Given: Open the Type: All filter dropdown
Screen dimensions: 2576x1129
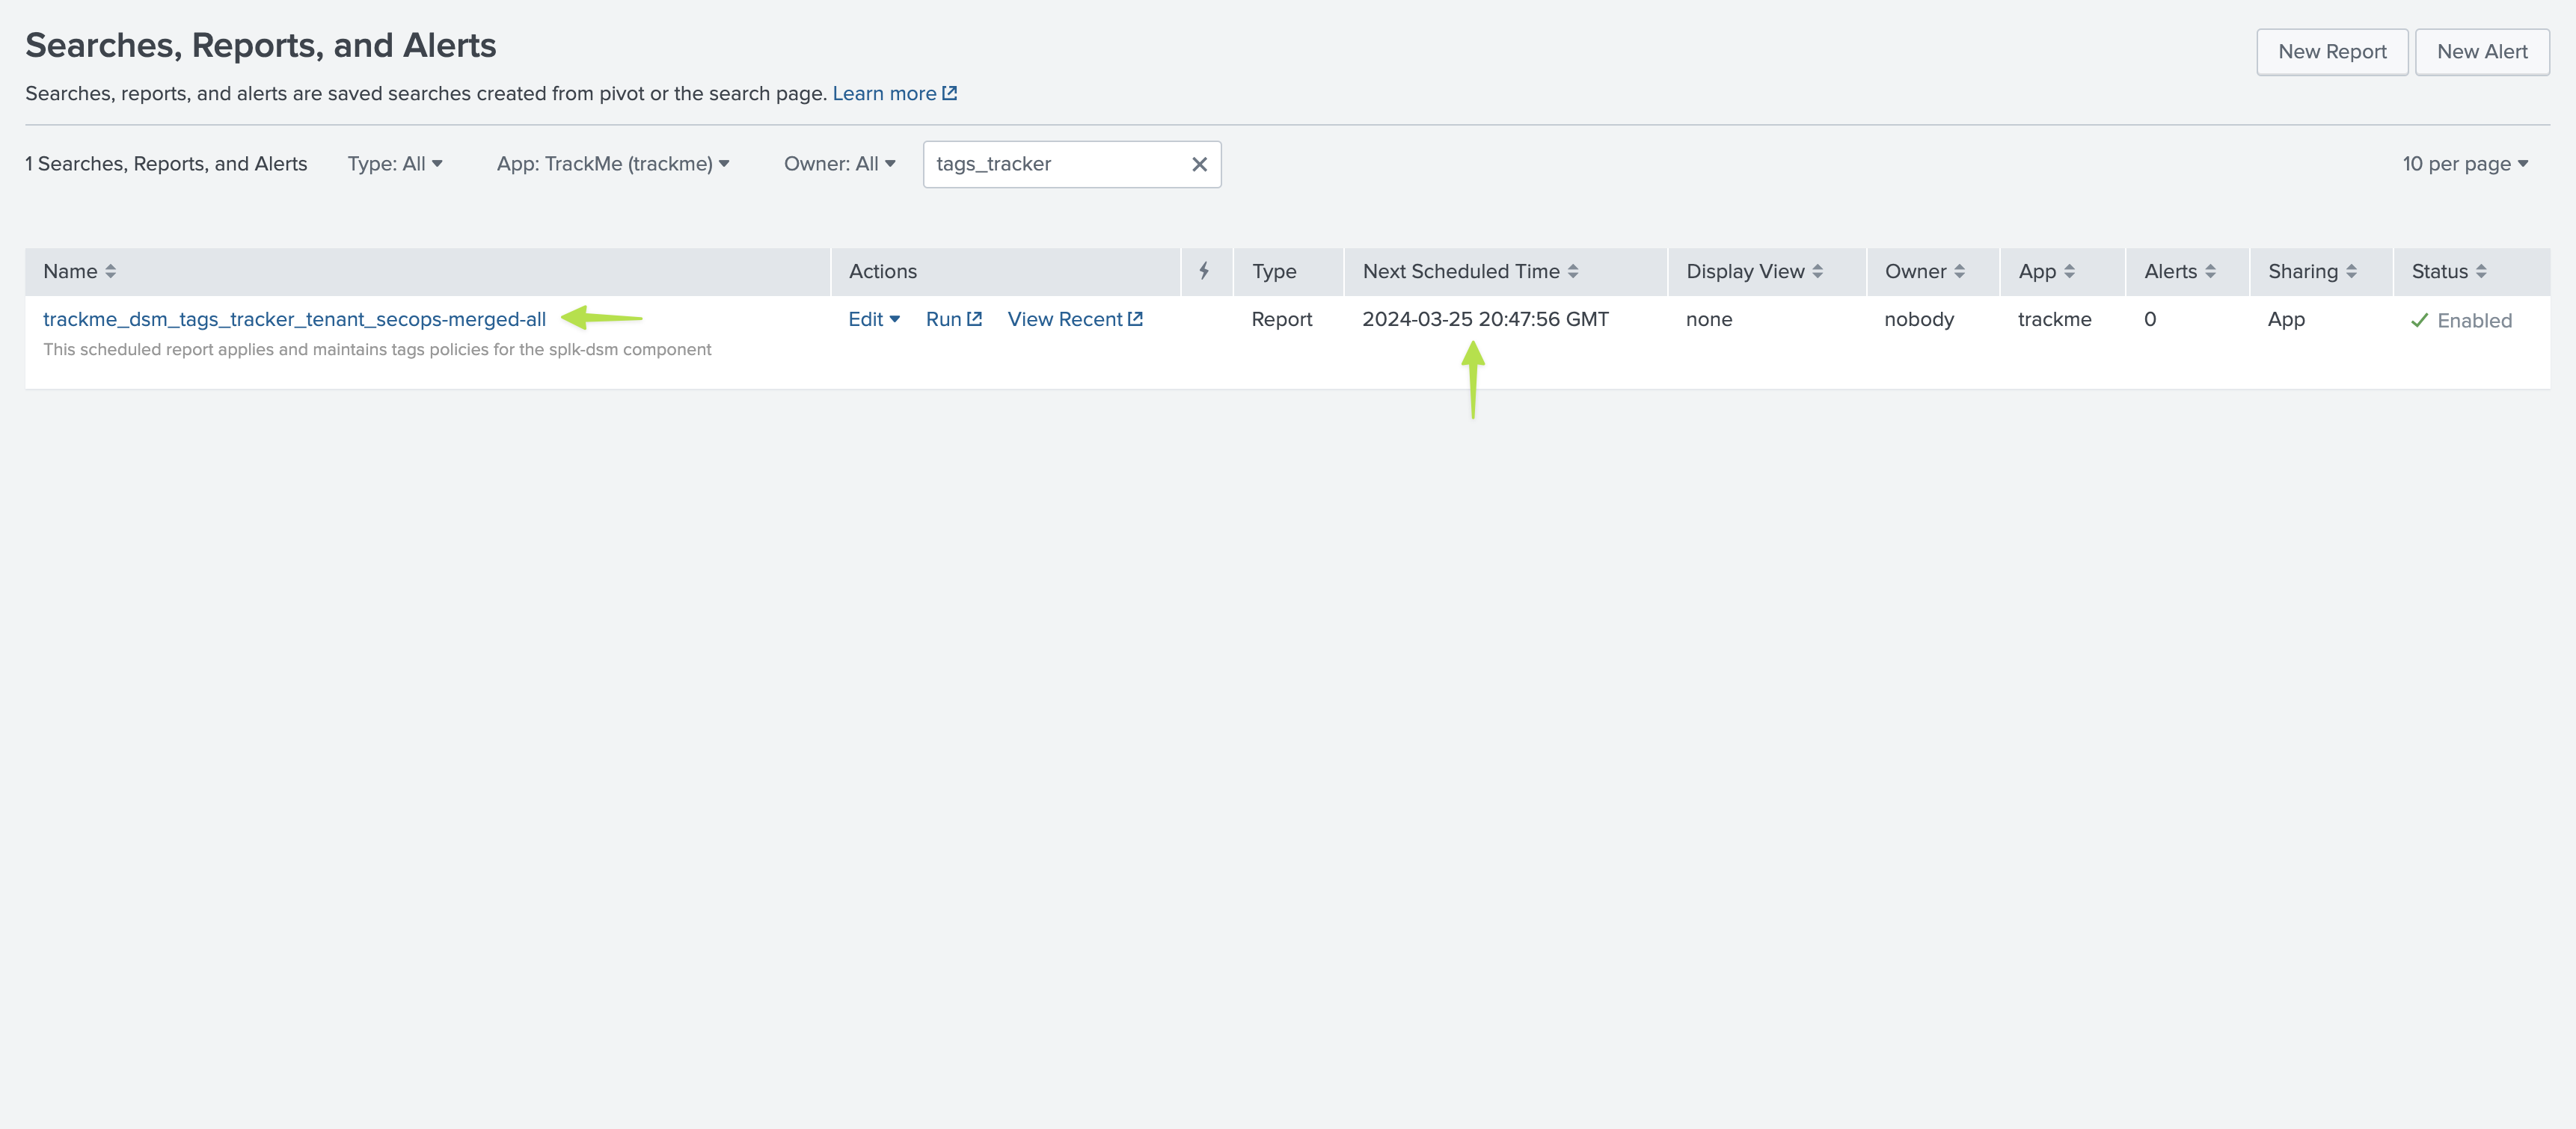Looking at the screenshot, I should point(395,164).
